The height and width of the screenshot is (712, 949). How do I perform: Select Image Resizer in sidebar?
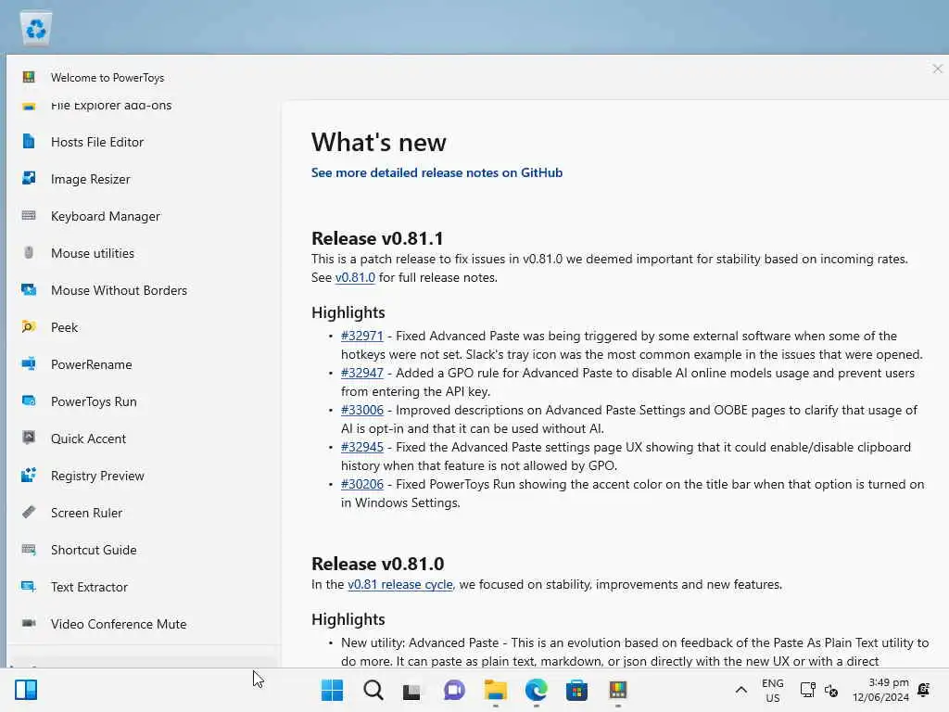click(144, 179)
